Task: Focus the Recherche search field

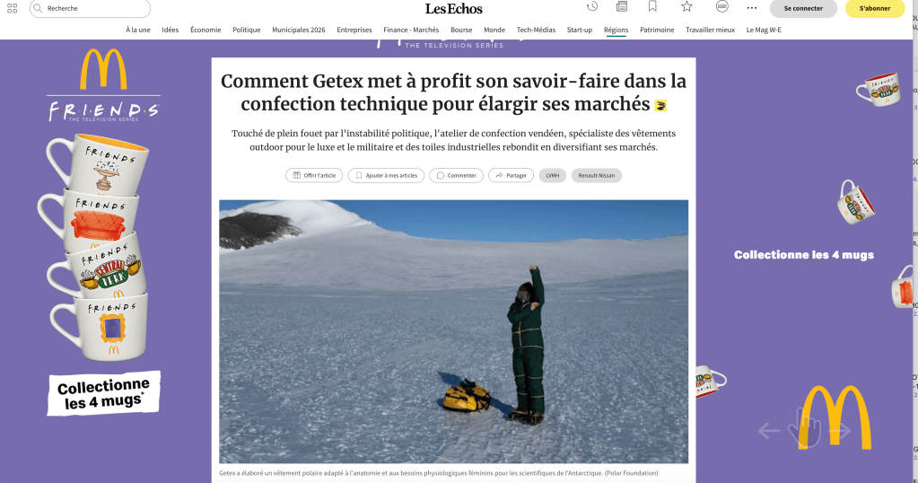Action: click(x=90, y=8)
